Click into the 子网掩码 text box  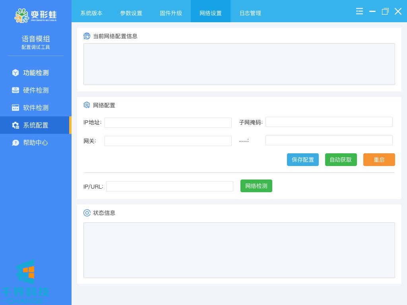pos(329,122)
